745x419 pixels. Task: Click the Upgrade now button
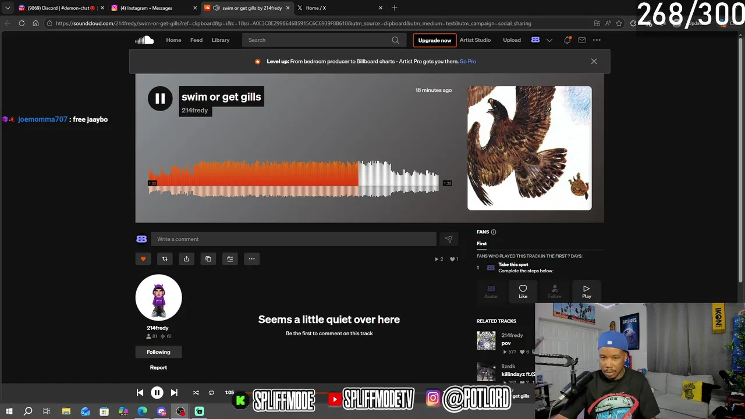coord(435,40)
